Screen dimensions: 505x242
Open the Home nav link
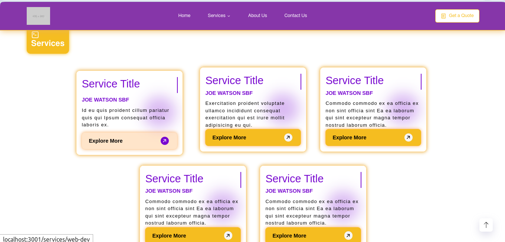point(184,16)
